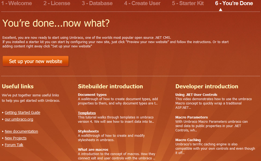This screenshot has height=161, width=261.
Task: Click the Developer introduction heading
Action: coord(207,86)
